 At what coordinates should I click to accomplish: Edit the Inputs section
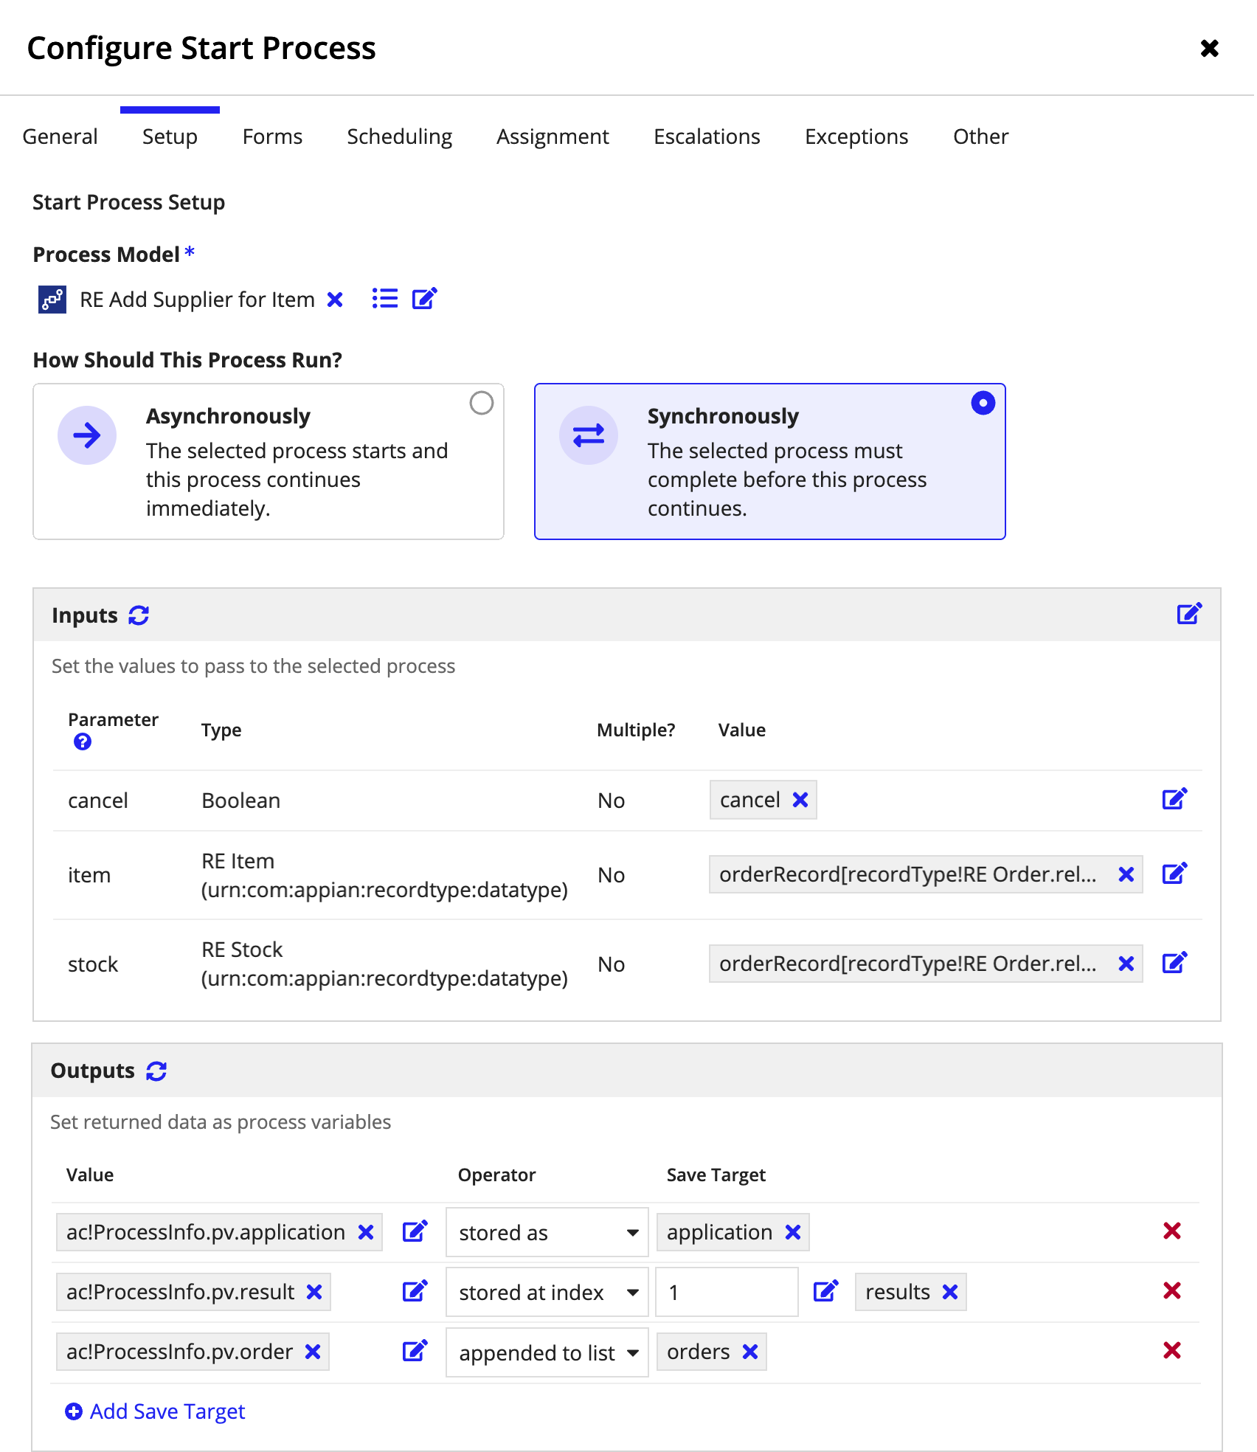pos(1189,614)
